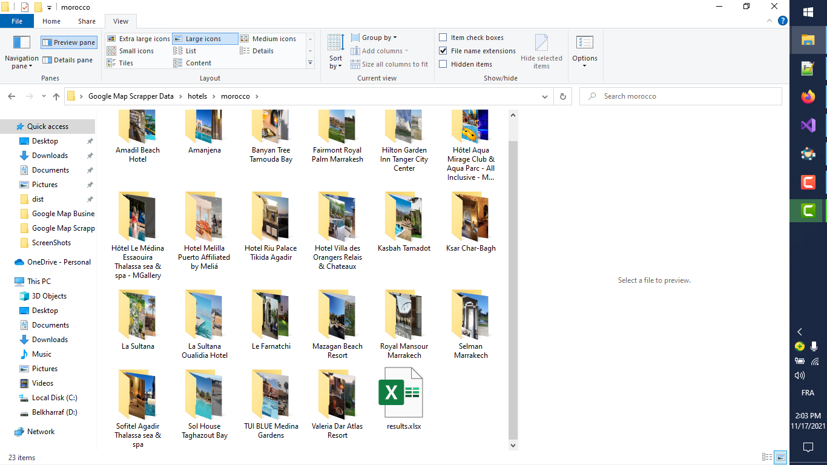The image size is (827, 465).
Task: Select the Ksar Char-Bagh folder
Action: [471, 222]
